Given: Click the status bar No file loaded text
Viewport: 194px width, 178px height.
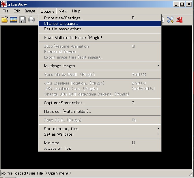Looking at the screenshot, I should click(36, 173).
